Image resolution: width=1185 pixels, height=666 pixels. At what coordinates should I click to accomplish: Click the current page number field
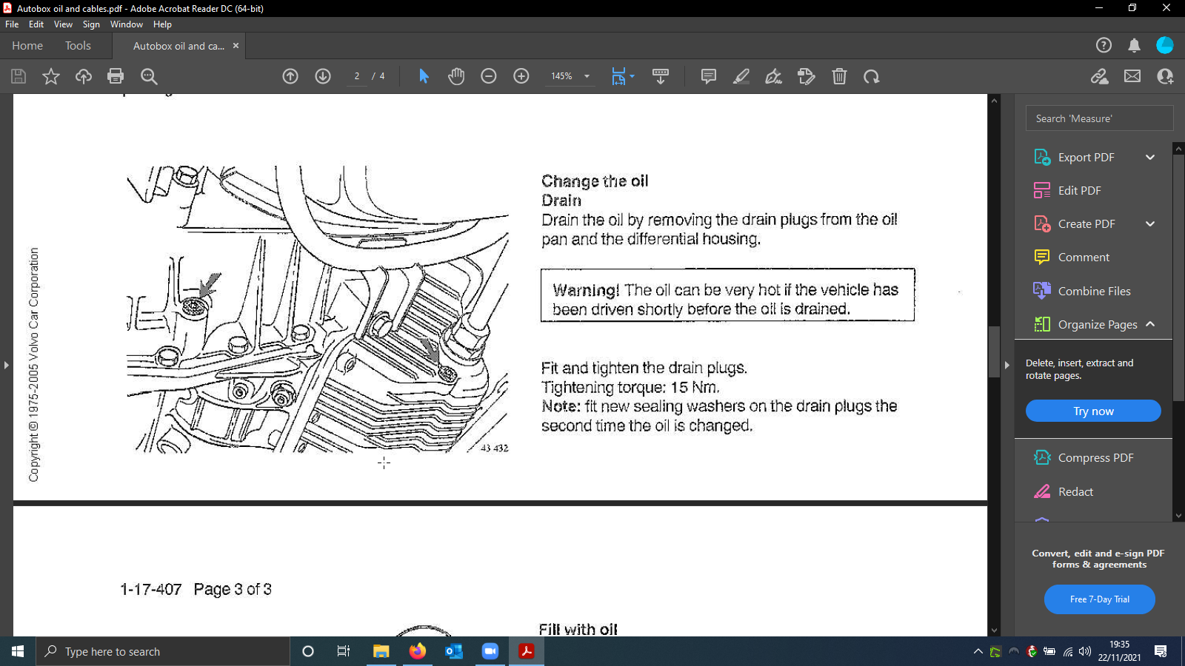pos(357,76)
